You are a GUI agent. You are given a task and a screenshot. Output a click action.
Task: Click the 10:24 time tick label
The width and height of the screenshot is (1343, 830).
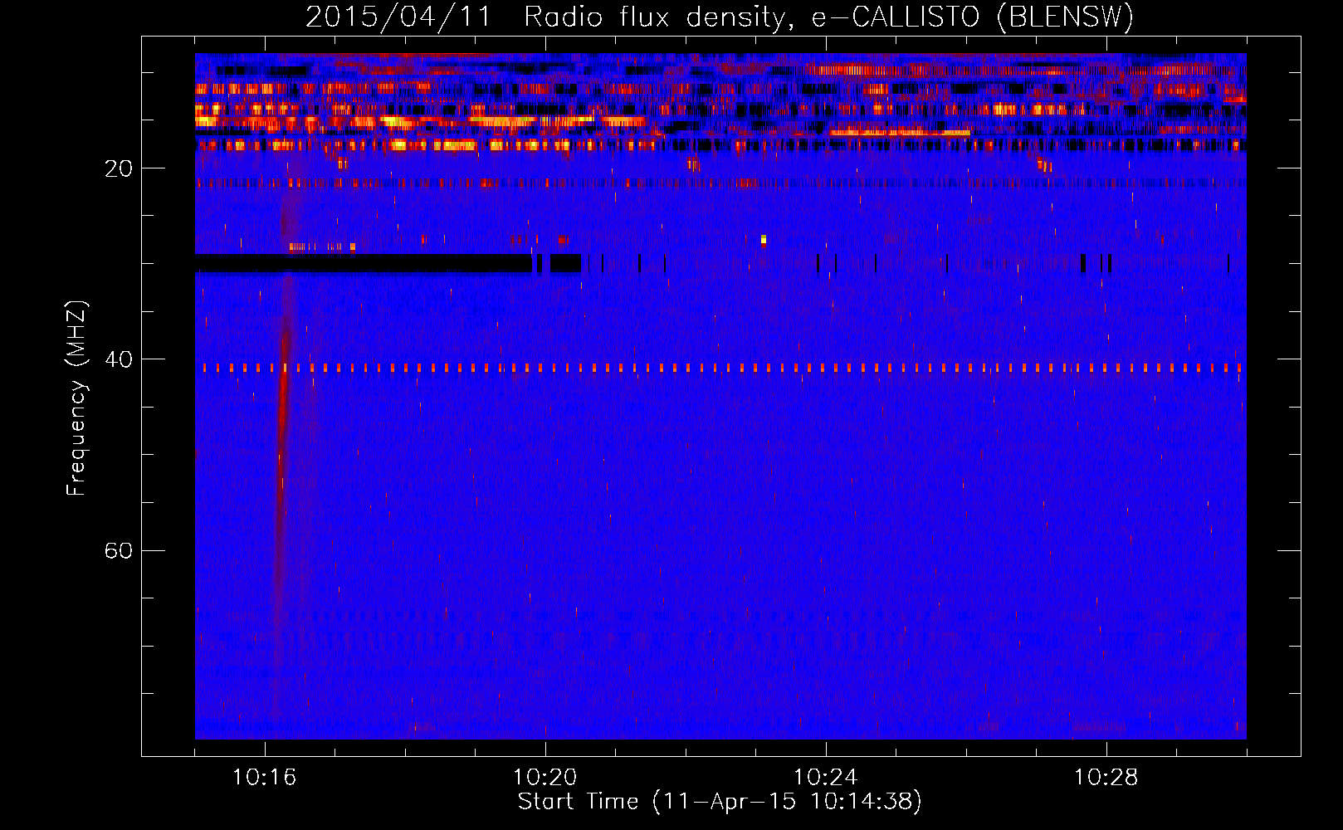pyautogui.click(x=826, y=777)
